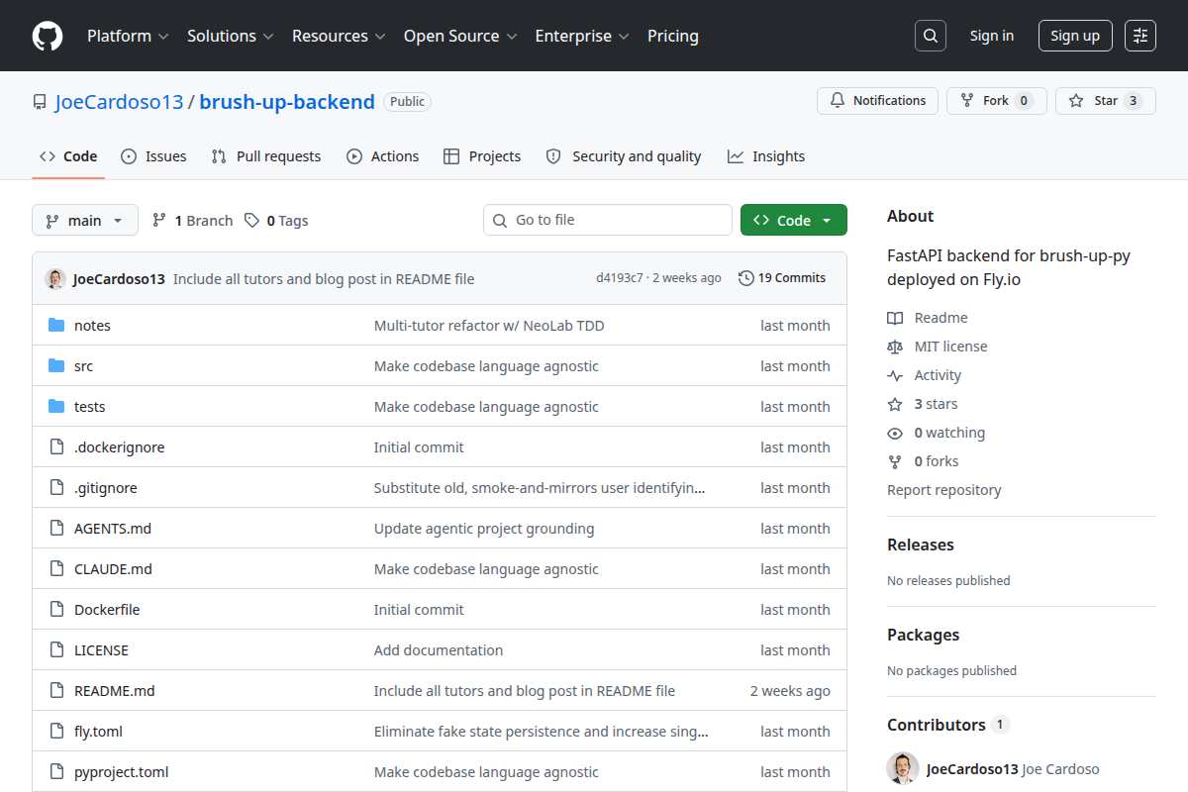The width and height of the screenshot is (1188, 792).
Task: Click the README.md file icon
Action: pyautogui.click(x=56, y=691)
